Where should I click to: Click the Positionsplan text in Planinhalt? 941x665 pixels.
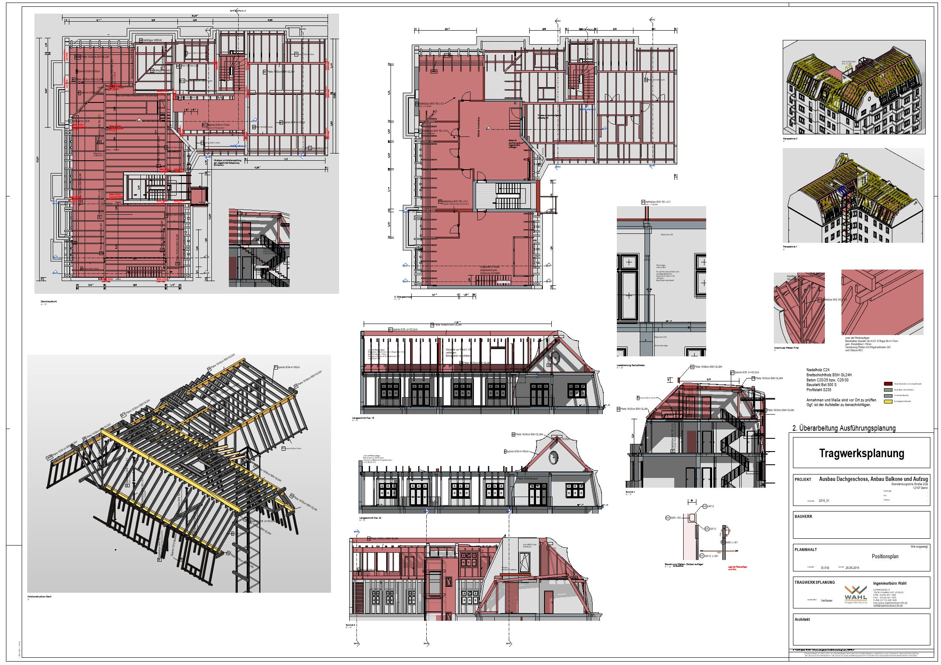[x=885, y=556]
